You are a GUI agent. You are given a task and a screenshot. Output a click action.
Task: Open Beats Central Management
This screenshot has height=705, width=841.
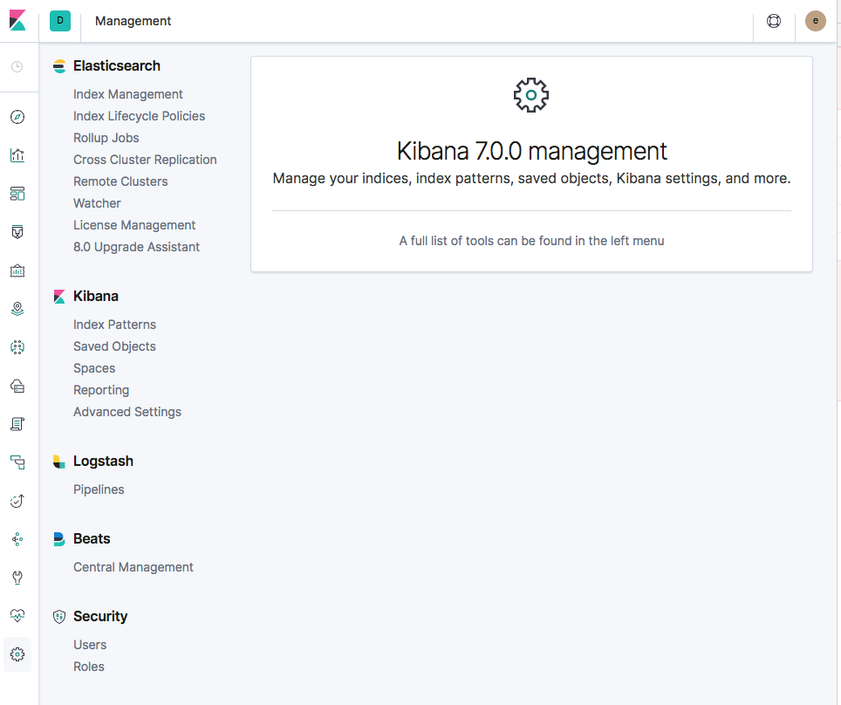pyautogui.click(x=133, y=567)
